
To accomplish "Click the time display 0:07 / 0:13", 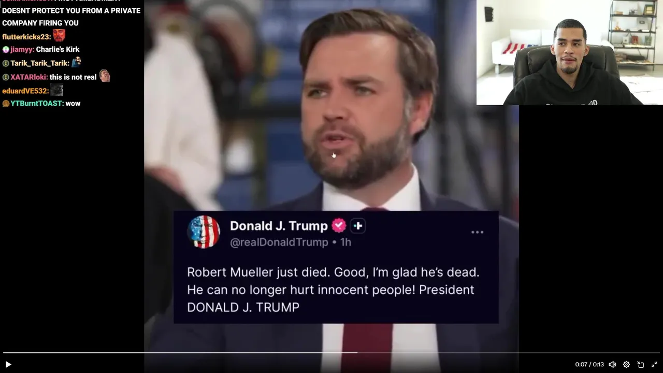I will 589,365.
